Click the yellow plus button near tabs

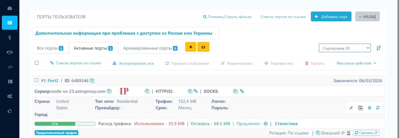(191, 47)
